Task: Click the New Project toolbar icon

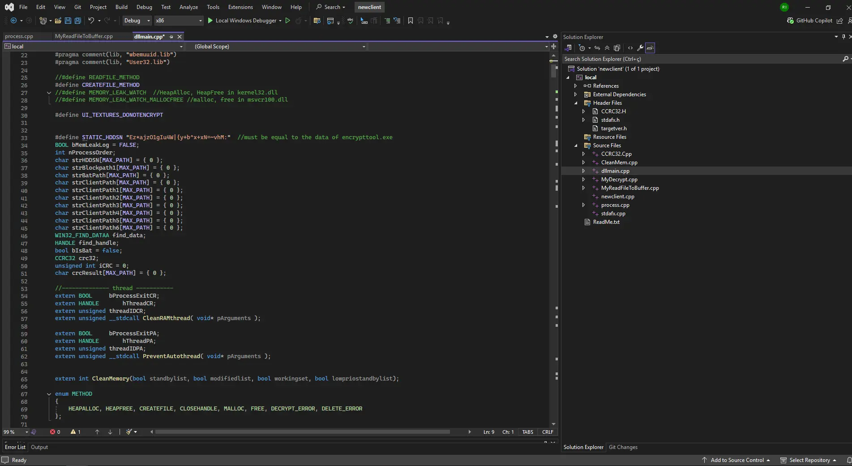Action: pos(43,21)
